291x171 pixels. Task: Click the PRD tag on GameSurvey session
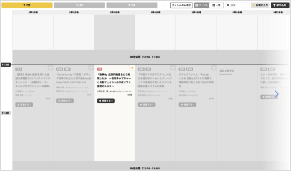[x=67, y=69]
